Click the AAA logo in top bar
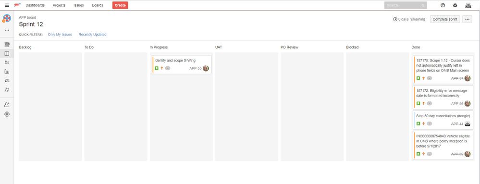Image resolution: width=480 pixels, height=184 pixels. point(17,5)
